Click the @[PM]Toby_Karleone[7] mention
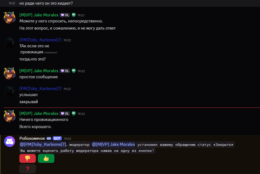The image size is (260, 174). 43,144
